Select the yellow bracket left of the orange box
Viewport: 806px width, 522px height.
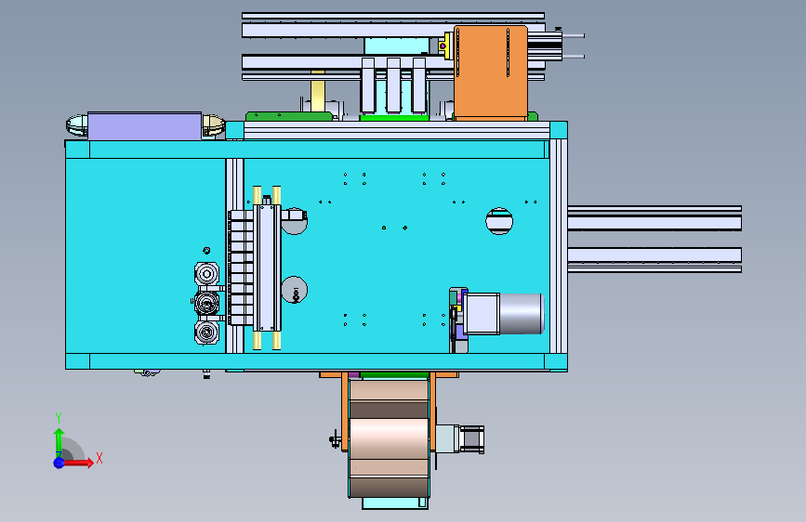447,46
